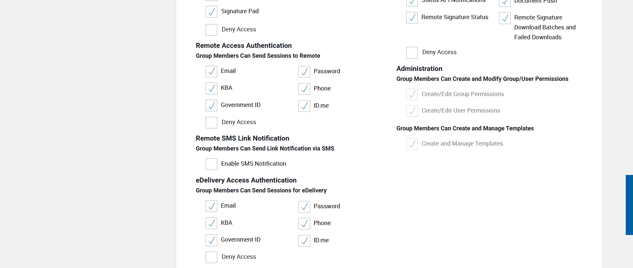
Task: Toggle Password under eDelivery Access Authentication
Action: point(304,207)
